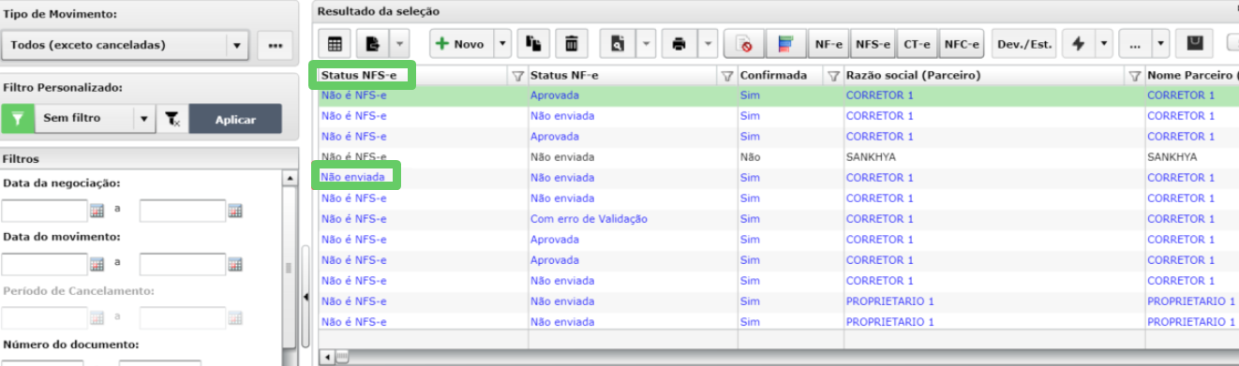
Task: Open calendar for Data da negociação end
Action: click(x=234, y=211)
